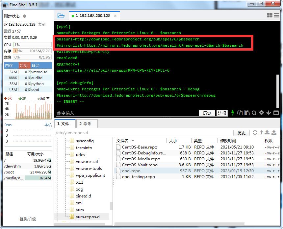
Task: Select the vmware-tools folder
Action: coord(89,169)
